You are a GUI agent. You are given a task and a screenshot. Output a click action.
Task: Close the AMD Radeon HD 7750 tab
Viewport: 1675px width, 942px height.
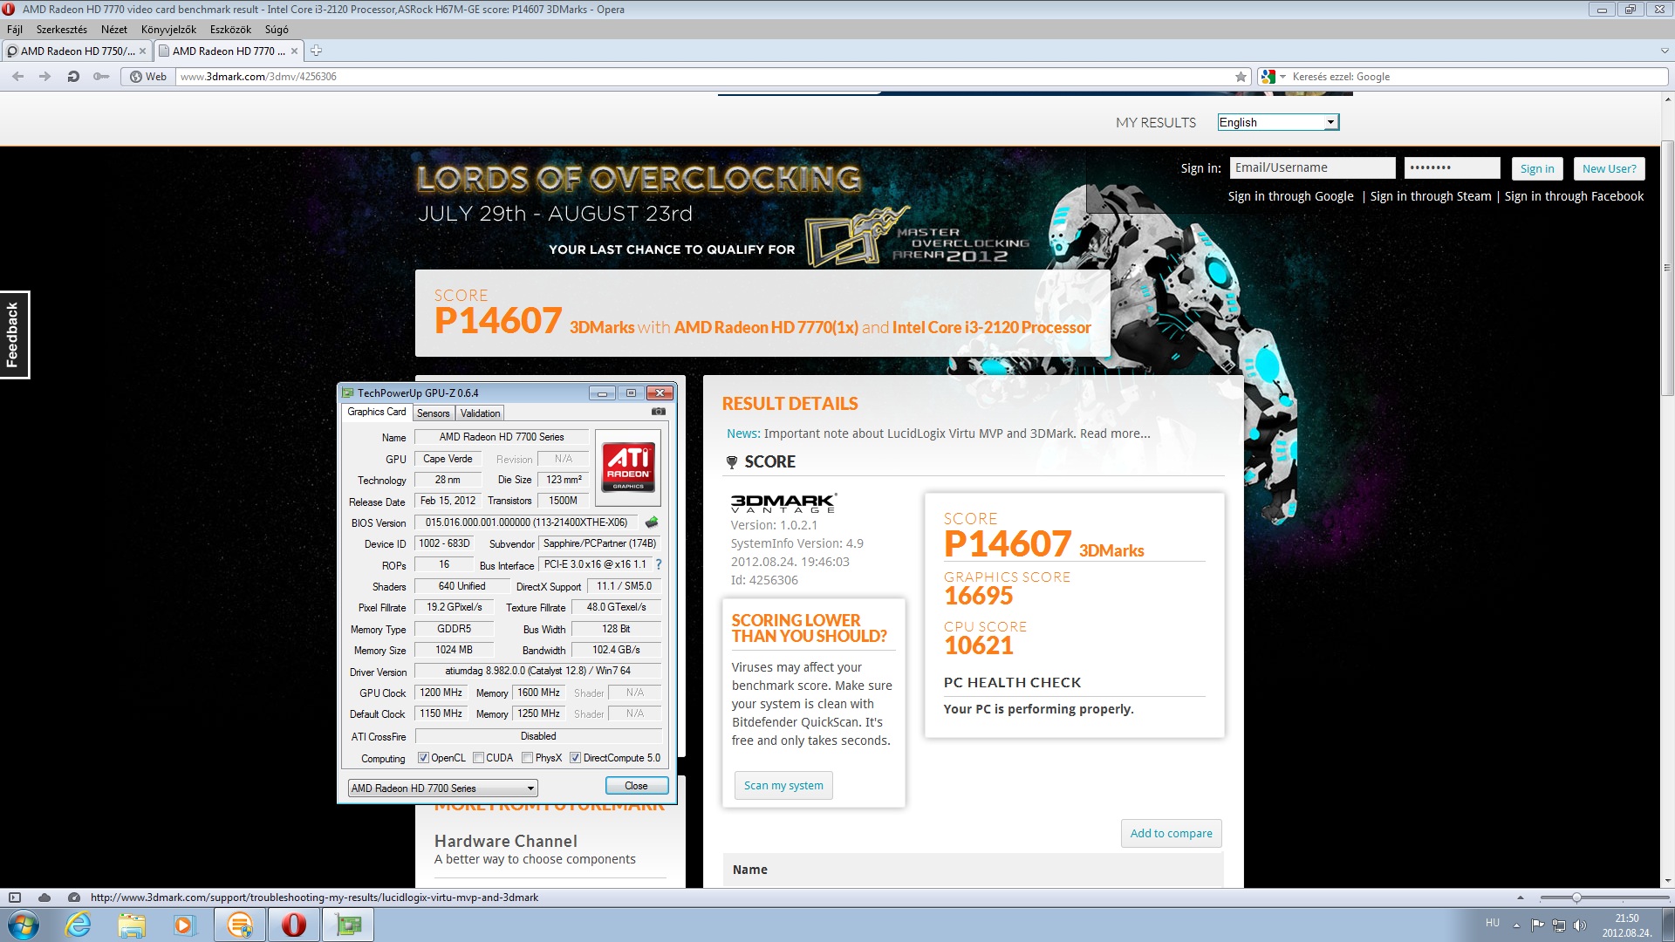pos(142,51)
